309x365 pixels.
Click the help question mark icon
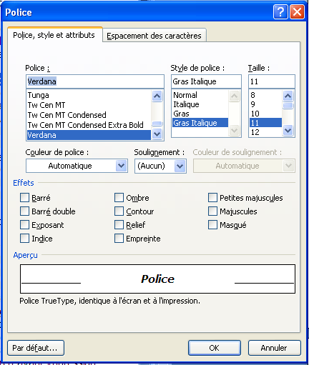(x=280, y=11)
